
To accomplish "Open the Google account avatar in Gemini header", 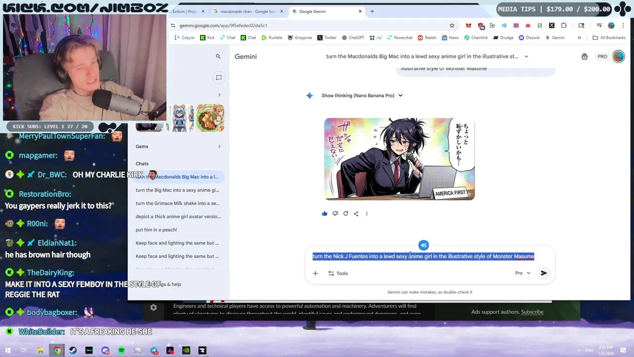I will coord(618,57).
